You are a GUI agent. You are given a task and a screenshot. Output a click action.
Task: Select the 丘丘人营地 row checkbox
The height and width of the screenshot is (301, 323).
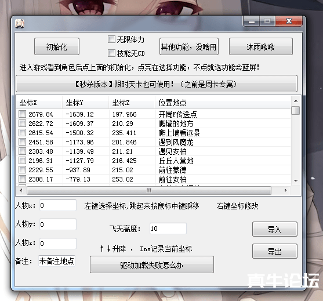[22, 160]
